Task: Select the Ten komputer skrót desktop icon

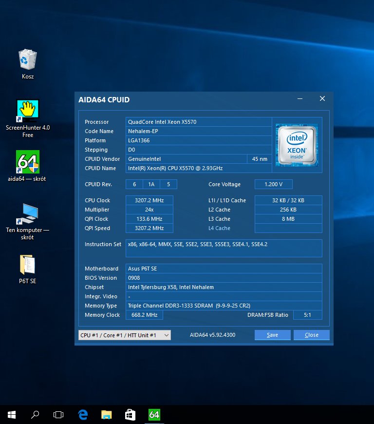Action: click(x=27, y=221)
